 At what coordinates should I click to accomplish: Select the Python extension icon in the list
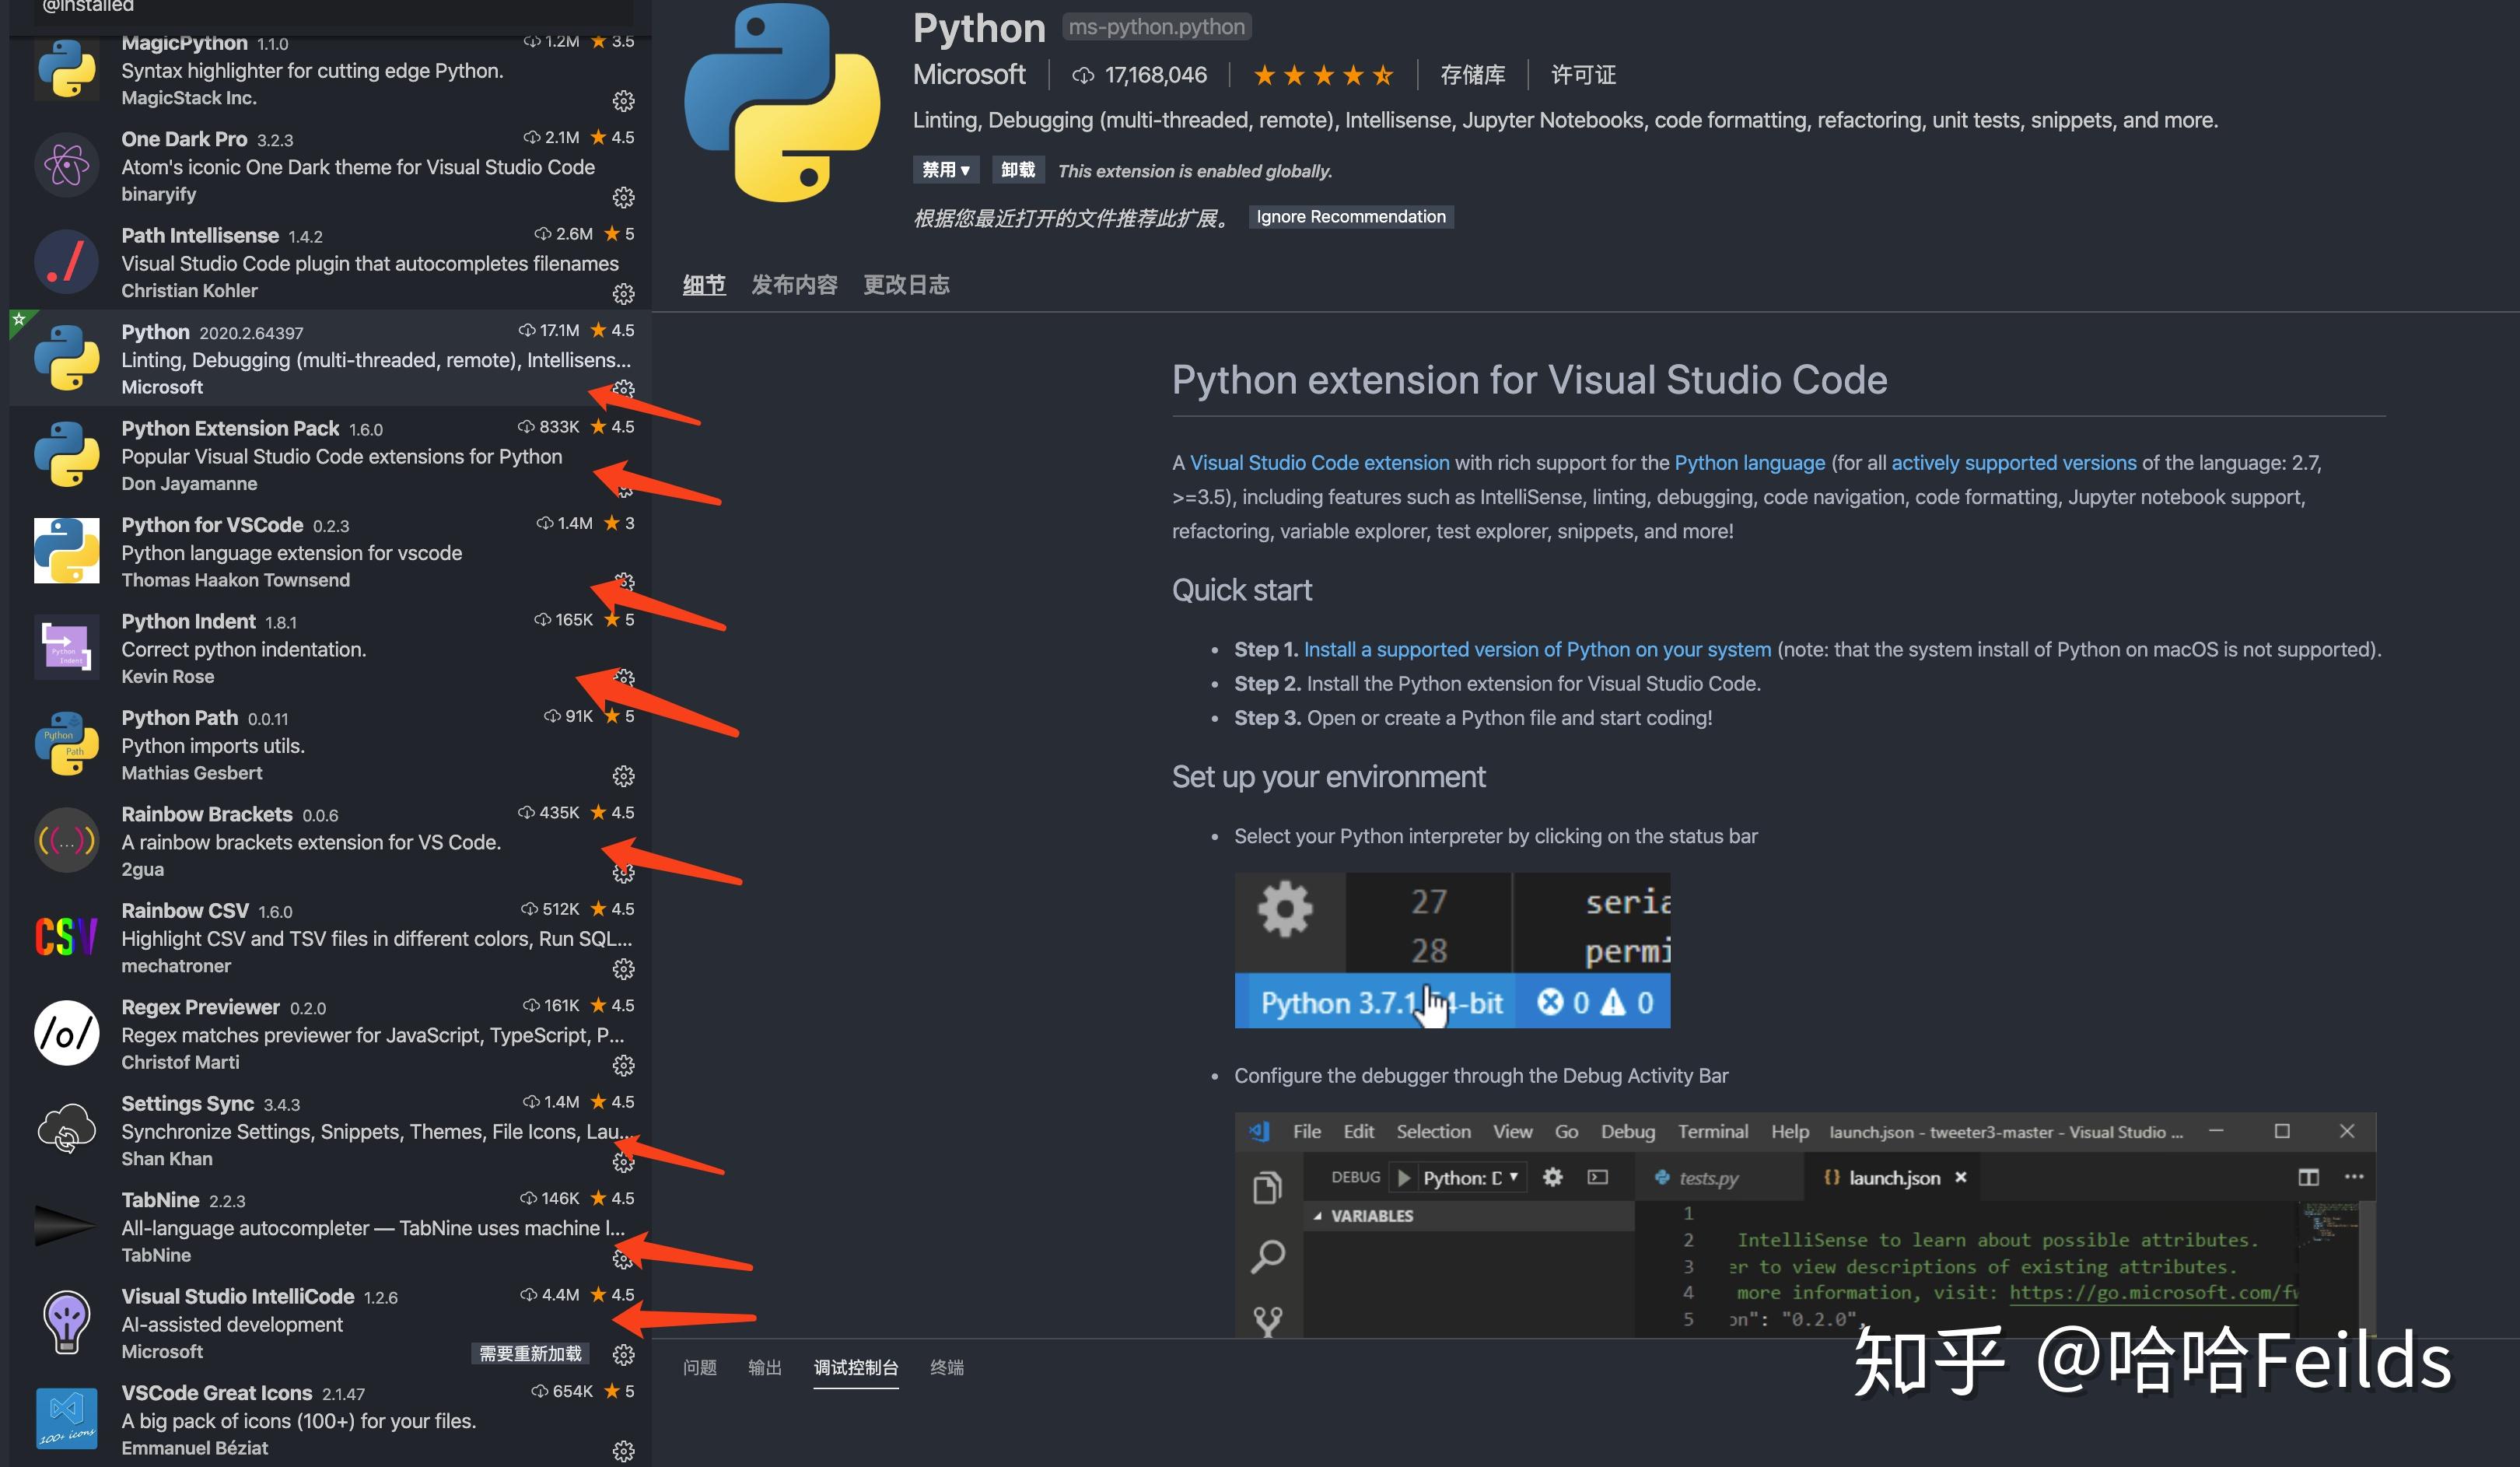[66, 357]
